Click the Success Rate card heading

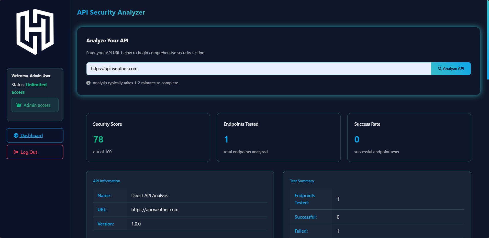click(x=367, y=124)
